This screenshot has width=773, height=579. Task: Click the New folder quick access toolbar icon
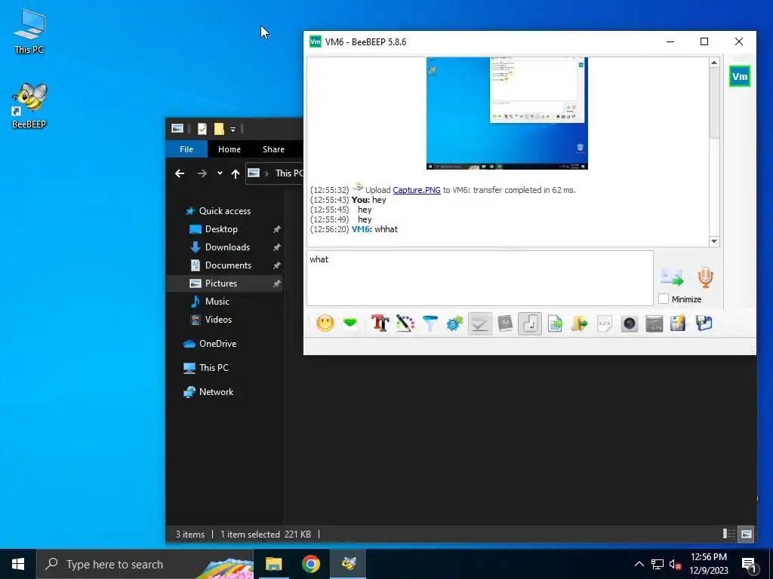click(220, 129)
